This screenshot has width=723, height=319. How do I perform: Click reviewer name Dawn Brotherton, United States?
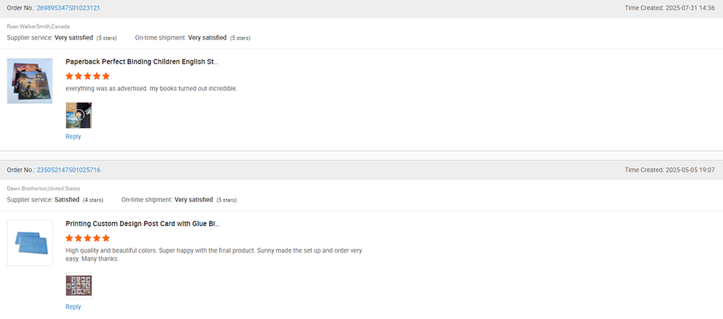[x=43, y=188]
